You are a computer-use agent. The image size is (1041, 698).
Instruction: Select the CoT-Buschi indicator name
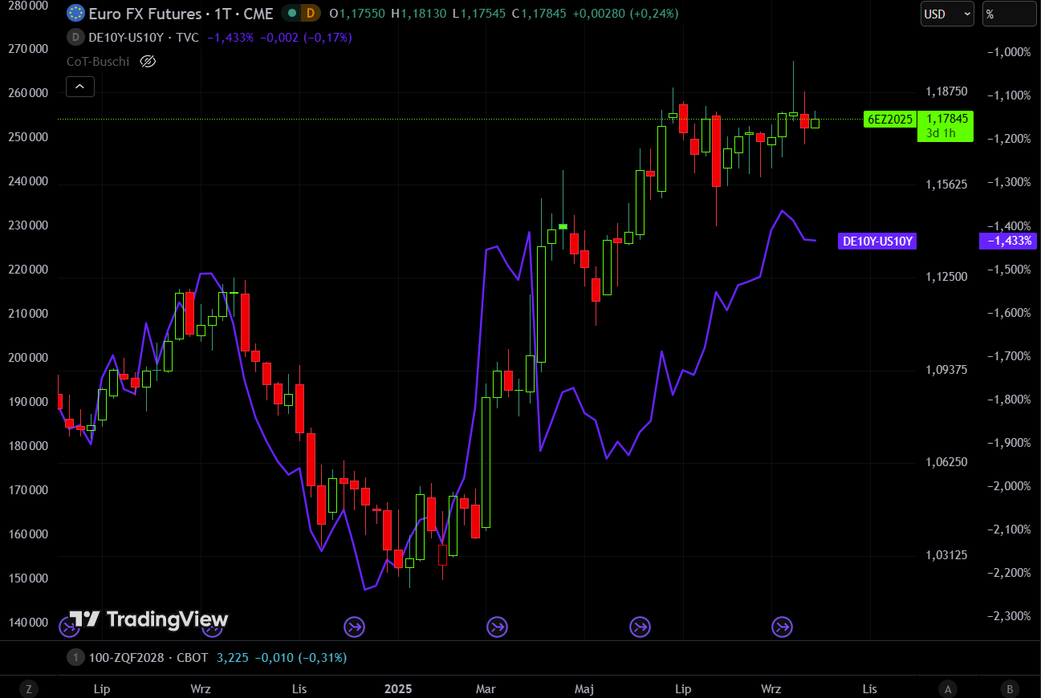click(98, 61)
